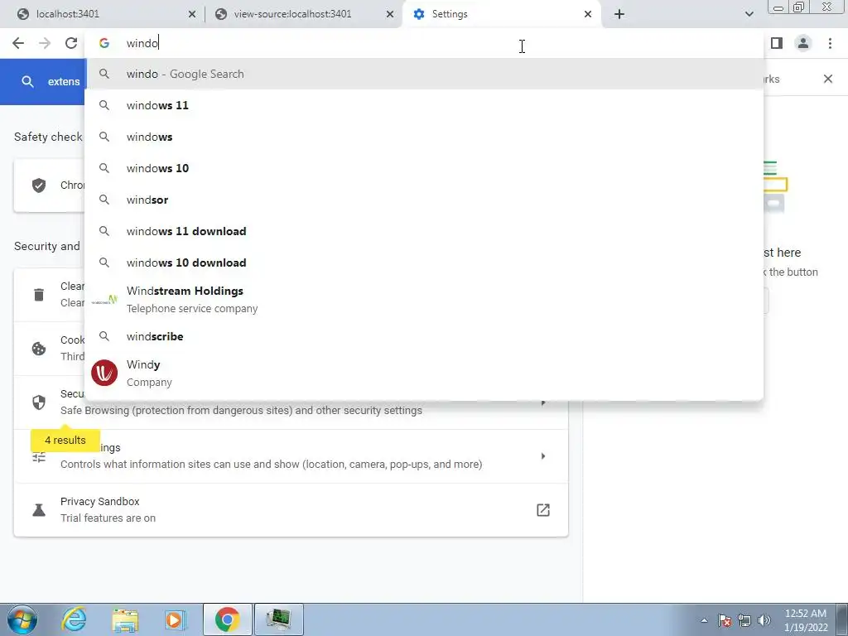This screenshot has width=848, height=636.
Task: Click the forward navigation arrow
Action: (x=45, y=43)
